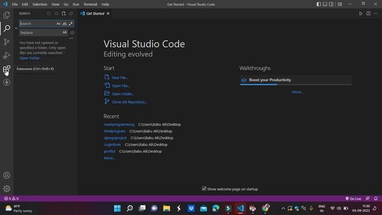
Task: Open weather widget showing Partly sunny
Action: point(19,208)
